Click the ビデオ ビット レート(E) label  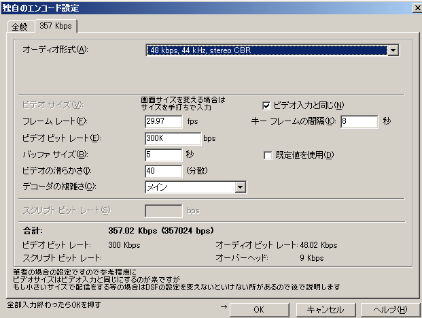(x=62, y=138)
